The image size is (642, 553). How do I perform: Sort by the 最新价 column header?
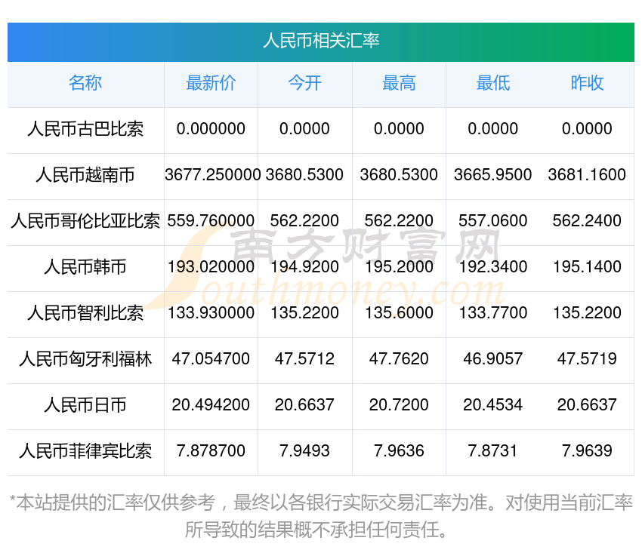click(x=211, y=84)
